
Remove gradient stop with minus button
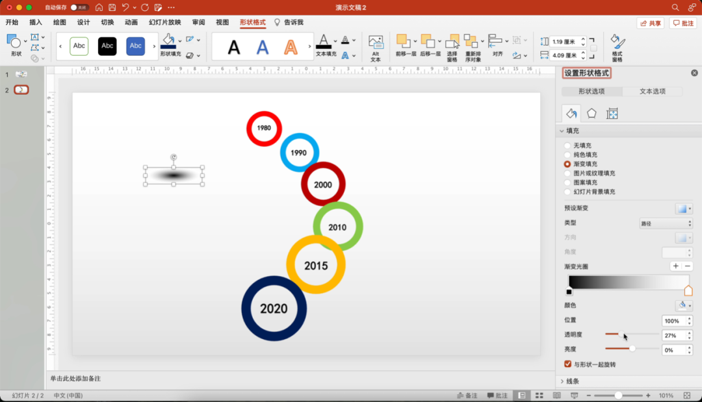click(x=687, y=266)
